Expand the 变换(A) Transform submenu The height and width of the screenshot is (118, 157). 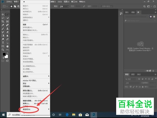click(35, 56)
